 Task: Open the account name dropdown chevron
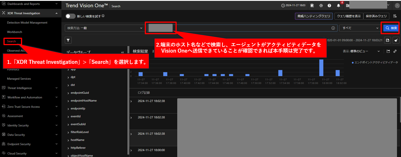[389, 5]
